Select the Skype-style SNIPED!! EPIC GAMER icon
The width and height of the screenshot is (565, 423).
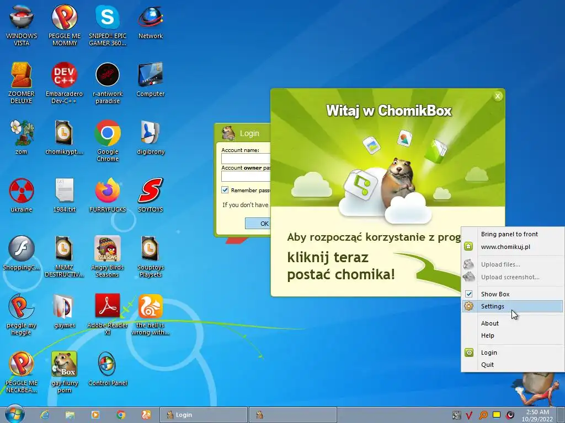(x=108, y=25)
